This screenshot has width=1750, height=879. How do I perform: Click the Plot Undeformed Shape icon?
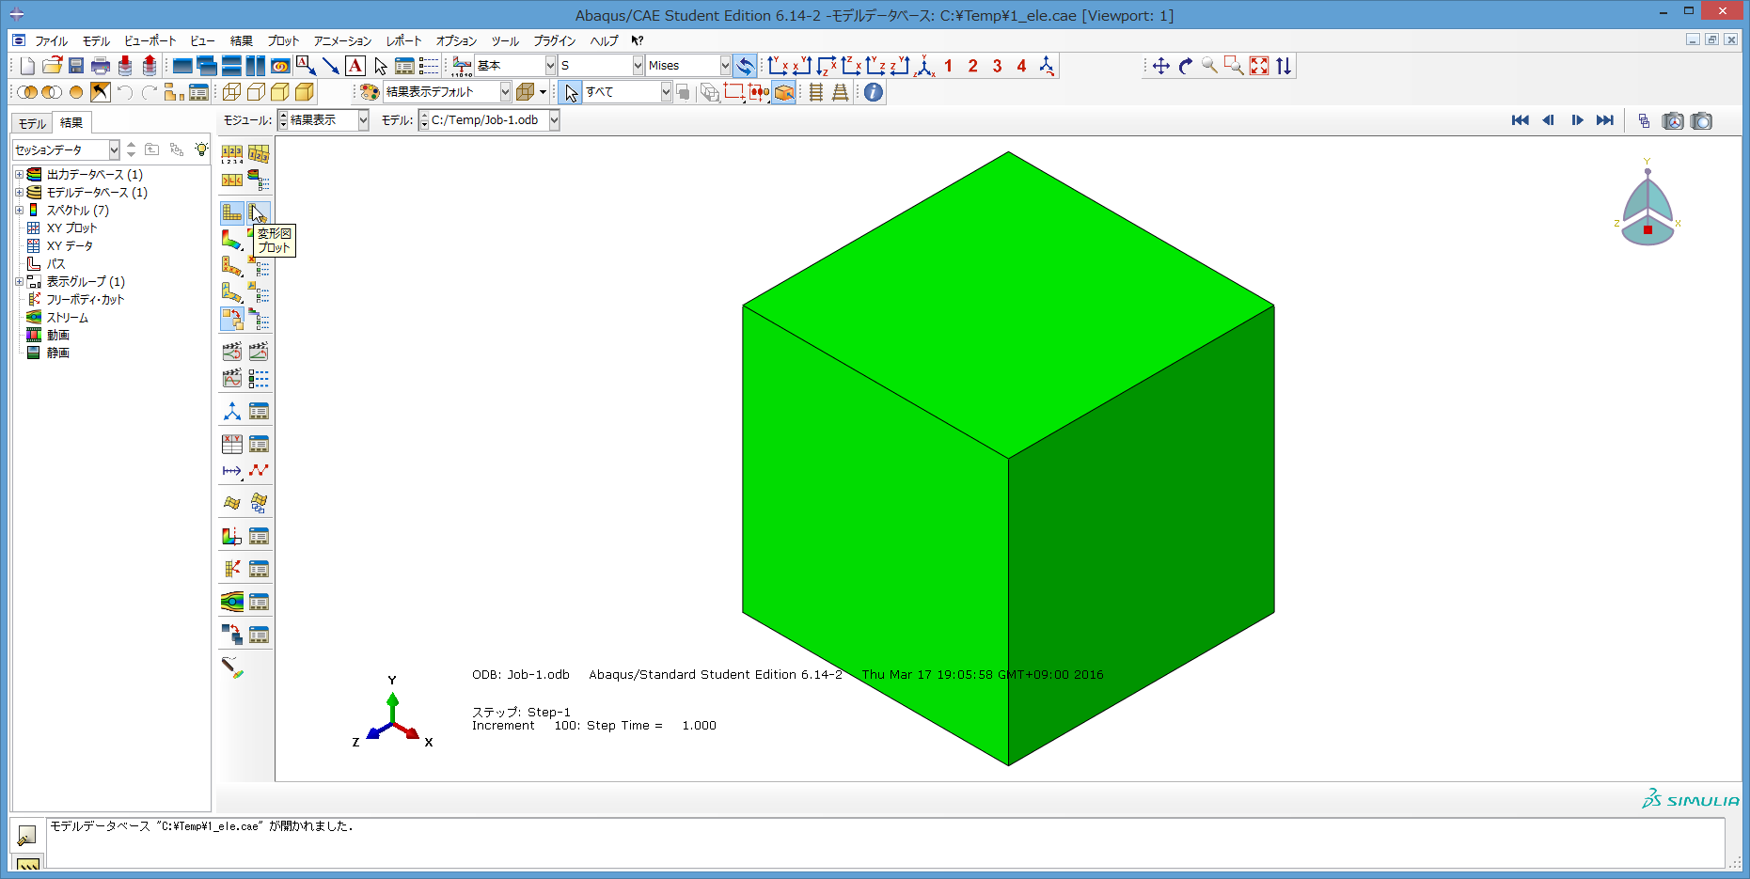(232, 212)
